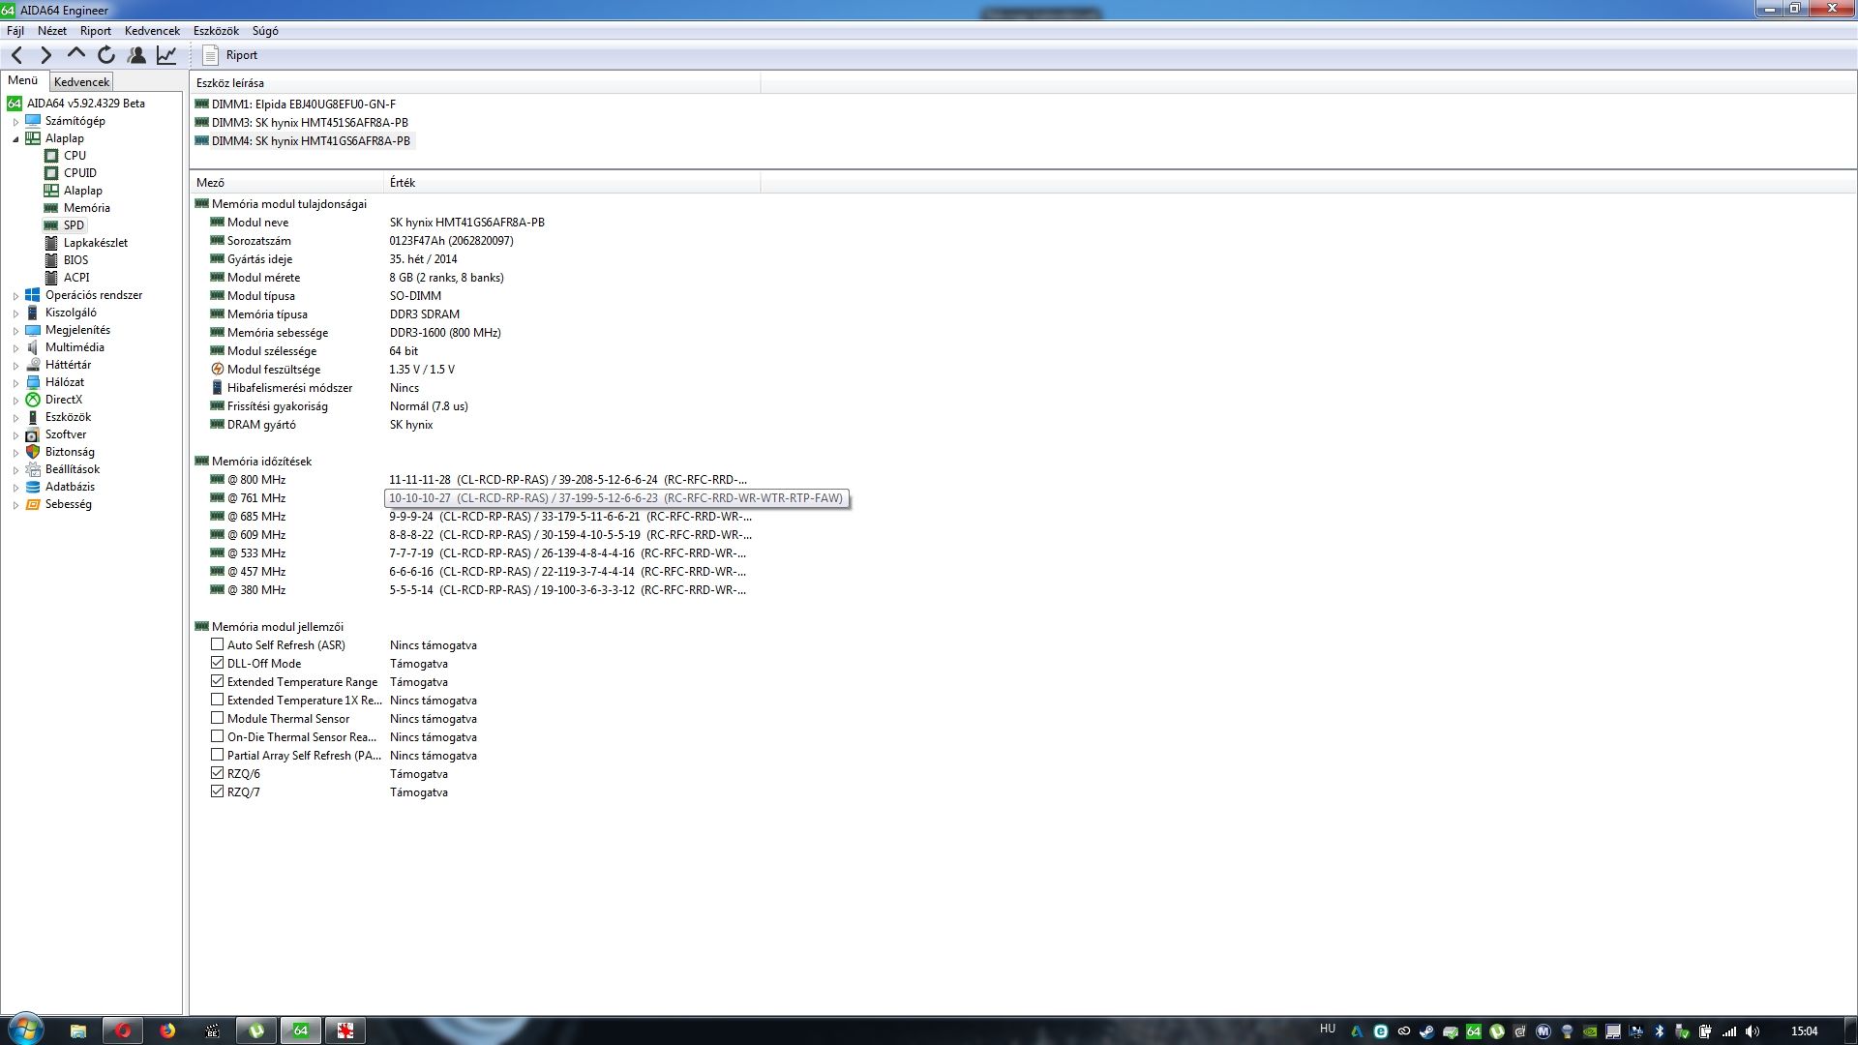This screenshot has width=1858, height=1045.
Task: Click the Mező column header
Action: coord(286,182)
